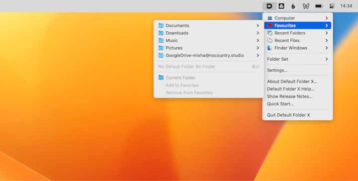Screen dimensions: 358x181
Task: Open Recent Files menu entry
Action: coord(297,40)
